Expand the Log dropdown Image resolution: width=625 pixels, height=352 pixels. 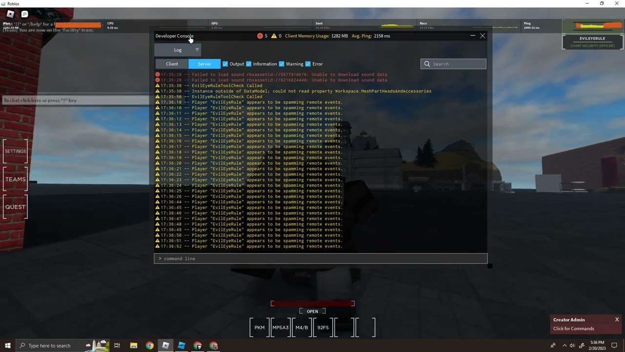click(x=178, y=50)
